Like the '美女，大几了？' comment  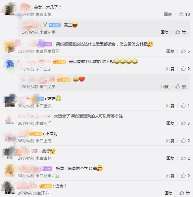pyautogui.click(x=184, y=14)
